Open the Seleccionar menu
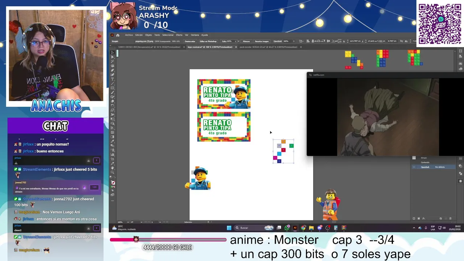The width and height of the screenshot is (464, 261). point(168,35)
